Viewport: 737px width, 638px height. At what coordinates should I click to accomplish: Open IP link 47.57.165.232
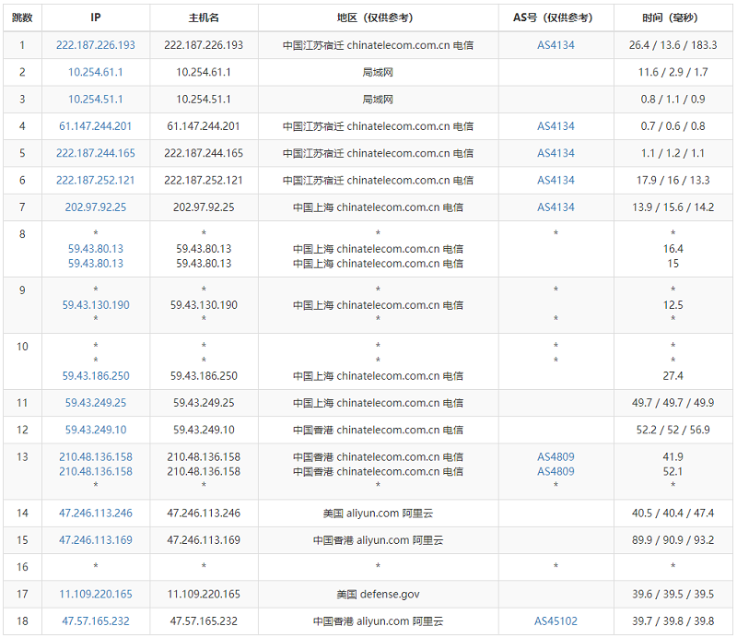coord(96,621)
